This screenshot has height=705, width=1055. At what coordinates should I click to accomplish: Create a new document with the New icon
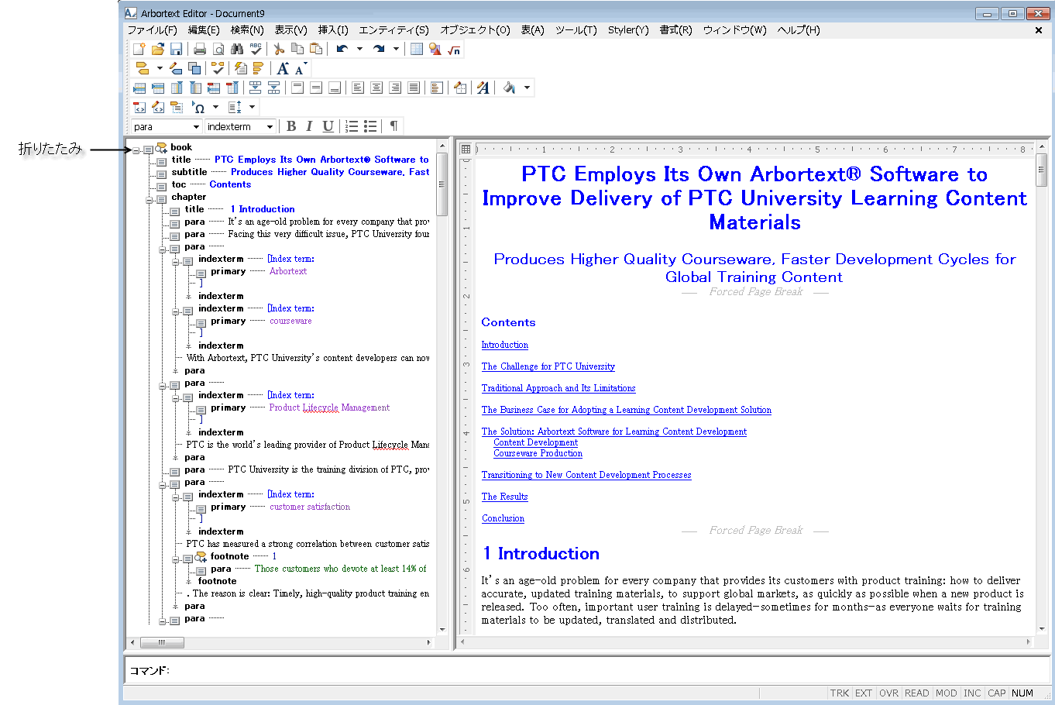tap(139, 50)
